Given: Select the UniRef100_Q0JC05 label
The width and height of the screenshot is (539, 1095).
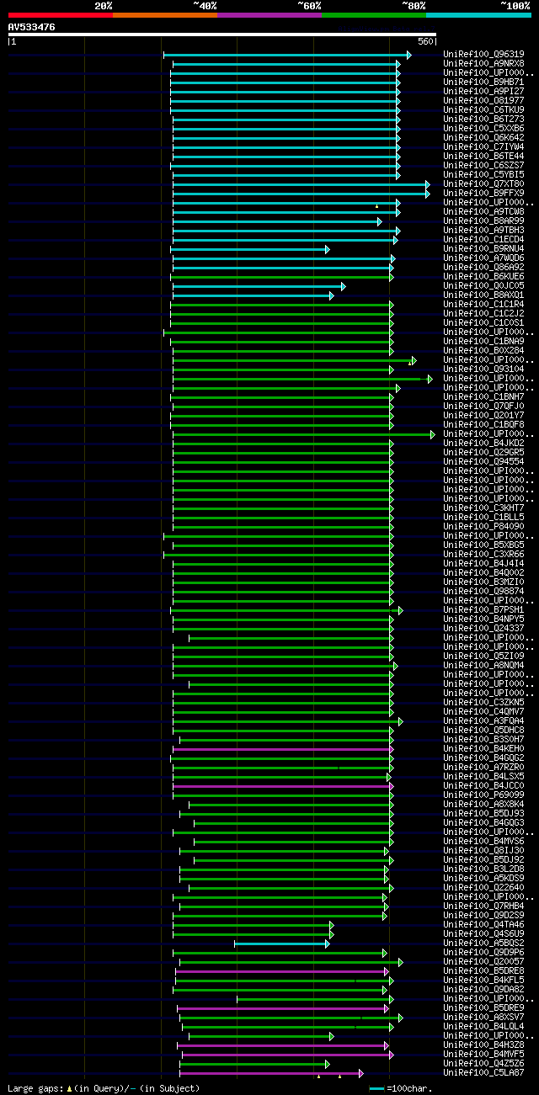Looking at the screenshot, I should tap(483, 286).
